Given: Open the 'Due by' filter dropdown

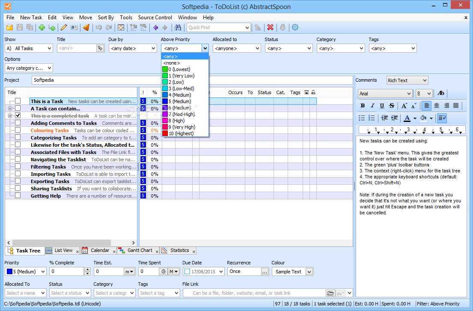Looking at the screenshot, I should 132,48.
